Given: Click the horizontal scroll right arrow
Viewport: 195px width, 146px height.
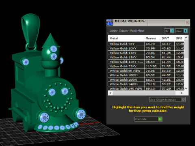Looking at the screenshot, I should 182,93.
